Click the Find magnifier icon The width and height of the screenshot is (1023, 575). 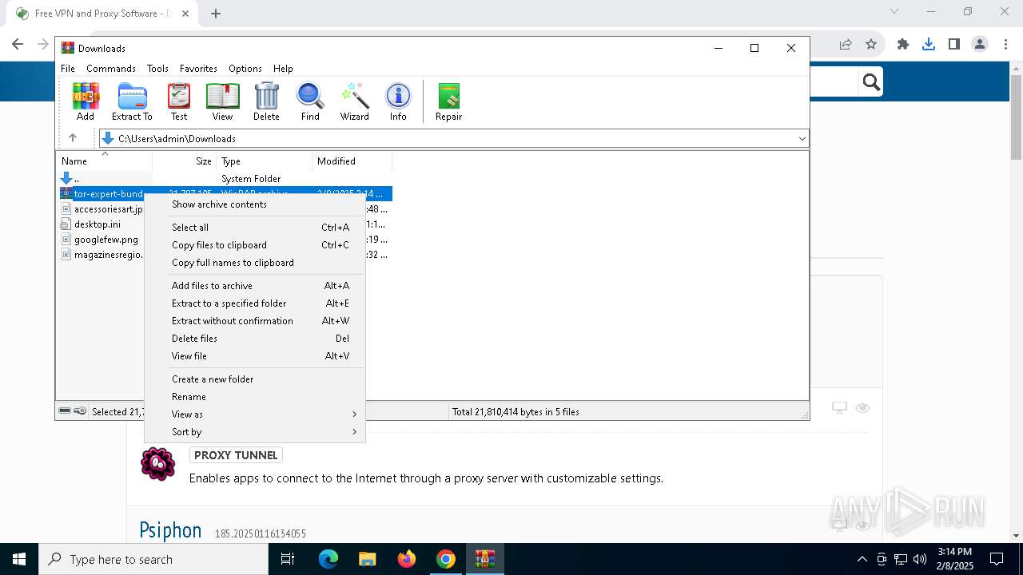310,101
